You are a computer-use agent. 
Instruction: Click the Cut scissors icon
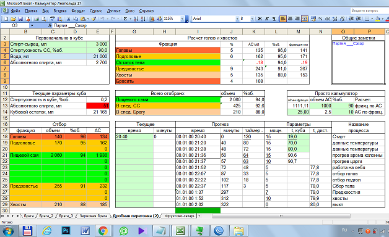pyautogui.click(x=69, y=19)
